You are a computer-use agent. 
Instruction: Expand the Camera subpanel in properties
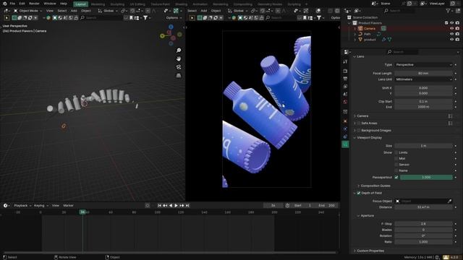coord(362,116)
